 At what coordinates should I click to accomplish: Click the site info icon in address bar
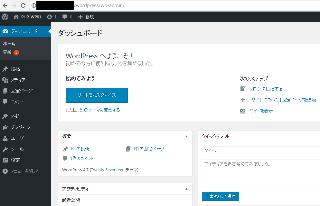(x=34, y=5)
